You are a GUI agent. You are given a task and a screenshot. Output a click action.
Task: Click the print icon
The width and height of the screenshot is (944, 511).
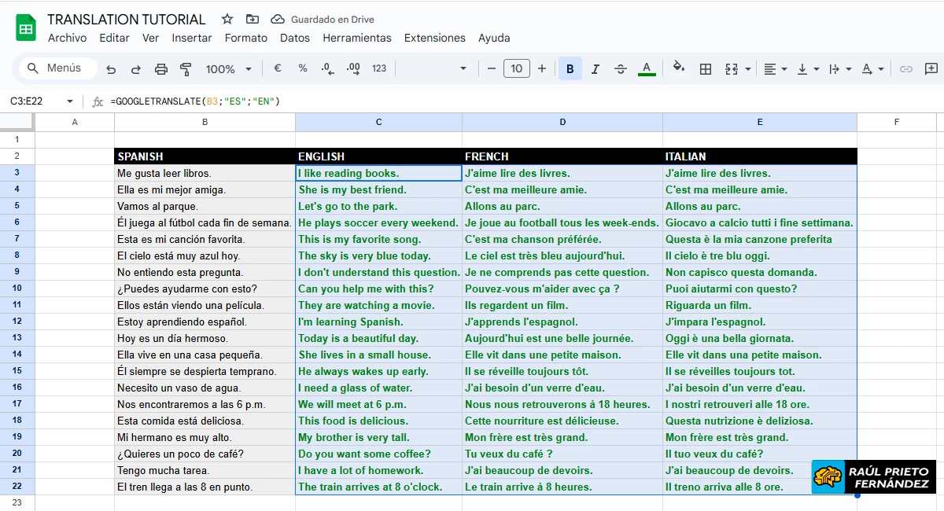point(161,68)
